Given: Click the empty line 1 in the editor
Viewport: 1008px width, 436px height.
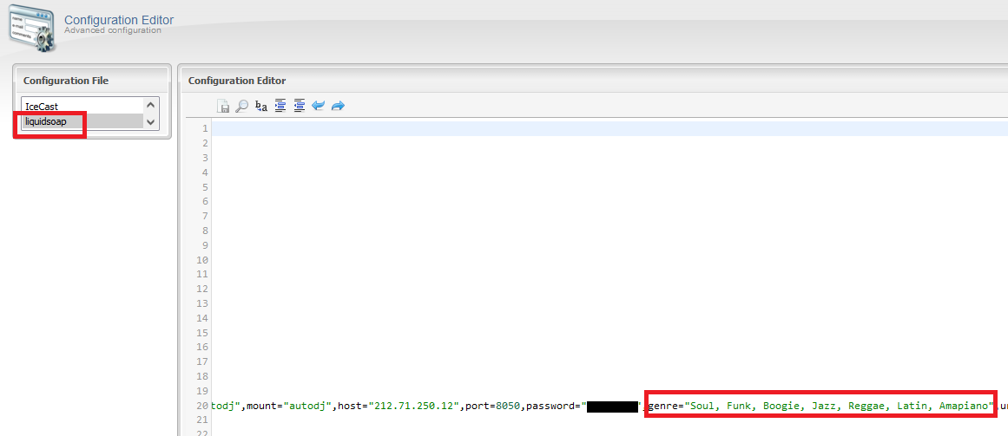Looking at the screenshot, I should [608, 129].
